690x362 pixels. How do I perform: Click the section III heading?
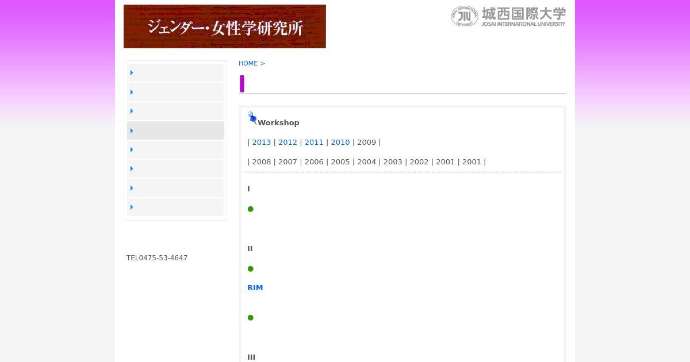point(251,357)
